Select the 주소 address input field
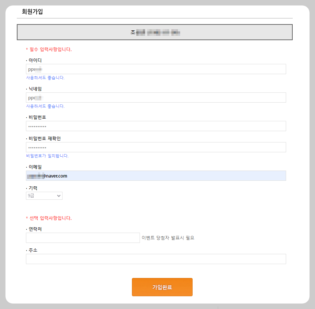315x309 pixels. click(156, 259)
